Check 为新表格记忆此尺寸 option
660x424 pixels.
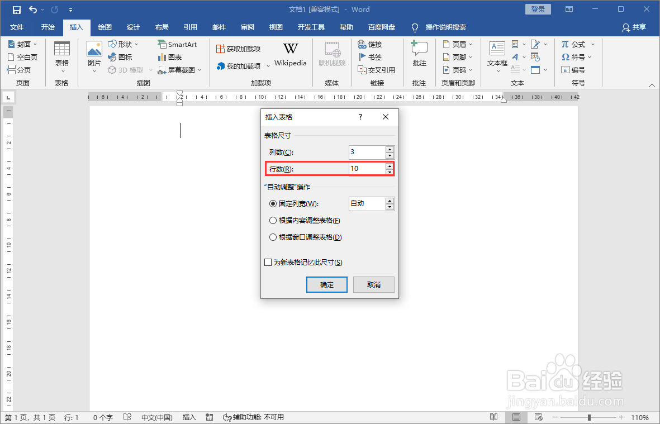click(268, 262)
